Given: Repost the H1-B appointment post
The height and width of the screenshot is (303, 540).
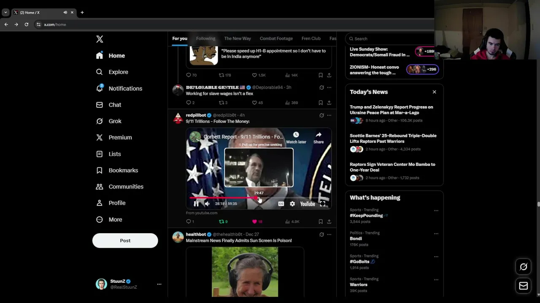Looking at the screenshot, I should click(x=224, y=75).
